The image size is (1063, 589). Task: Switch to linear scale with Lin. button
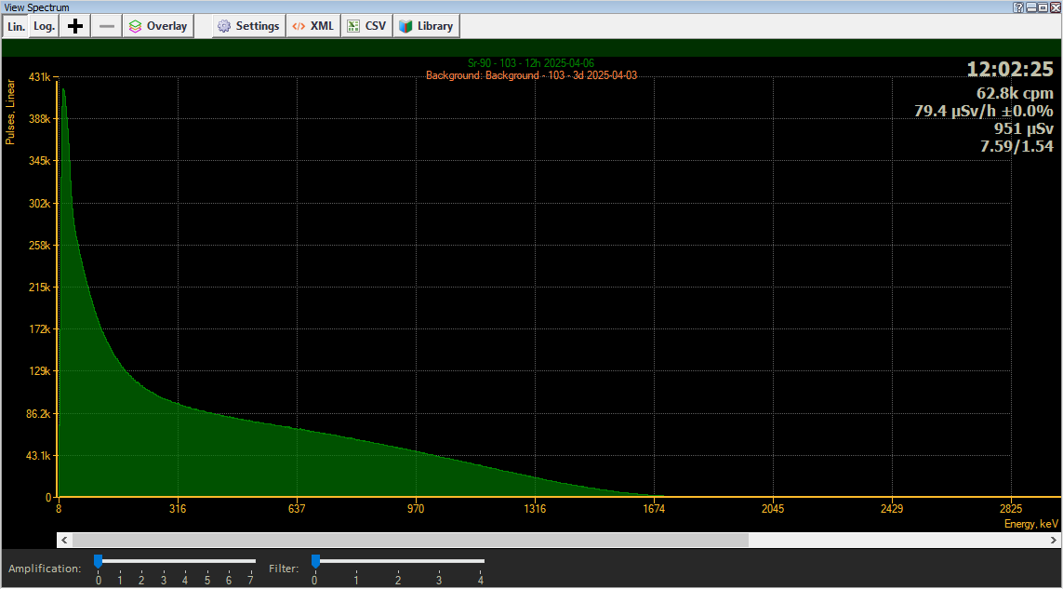pos(16,26)
